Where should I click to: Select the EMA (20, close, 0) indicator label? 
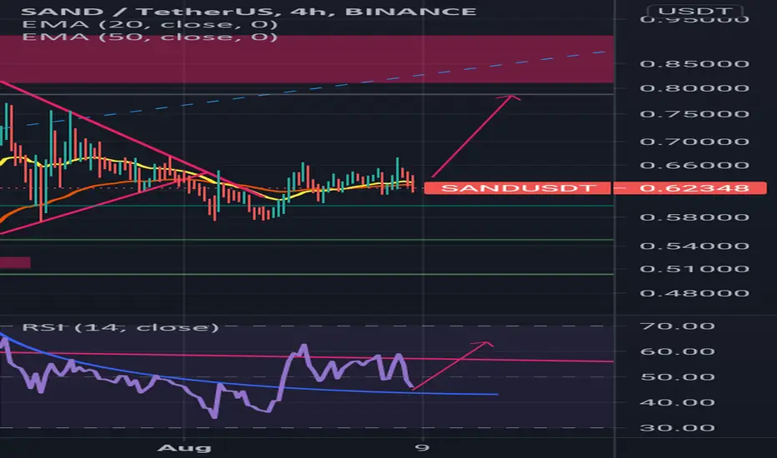150,24
